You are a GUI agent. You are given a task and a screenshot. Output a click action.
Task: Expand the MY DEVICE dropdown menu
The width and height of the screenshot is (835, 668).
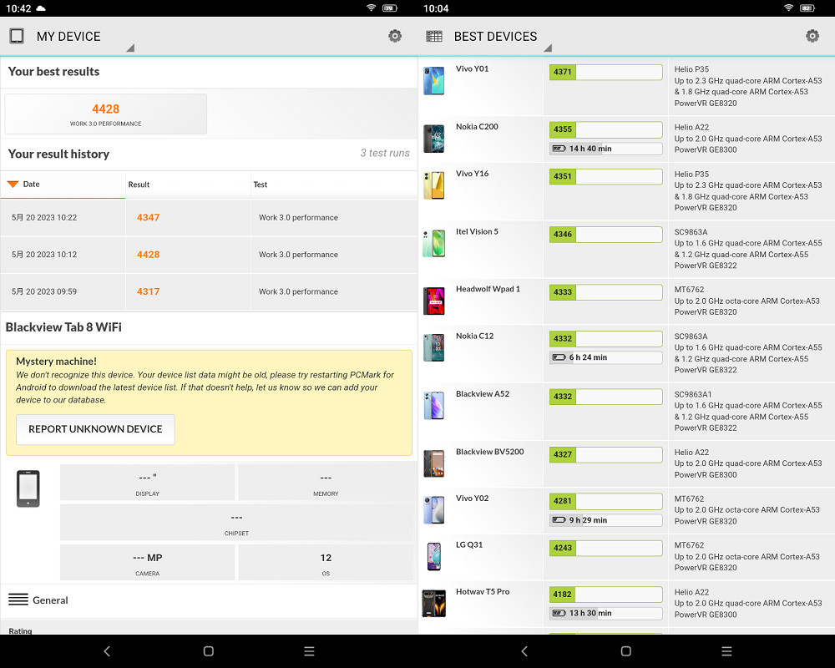[x=130, y=48]
